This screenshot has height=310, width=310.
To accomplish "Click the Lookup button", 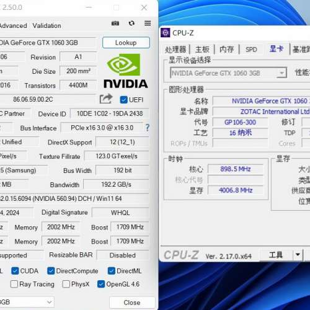I will [126, 43].
